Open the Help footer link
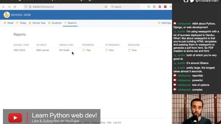Screen dimensions: 221x124 [x=109, y=123]
